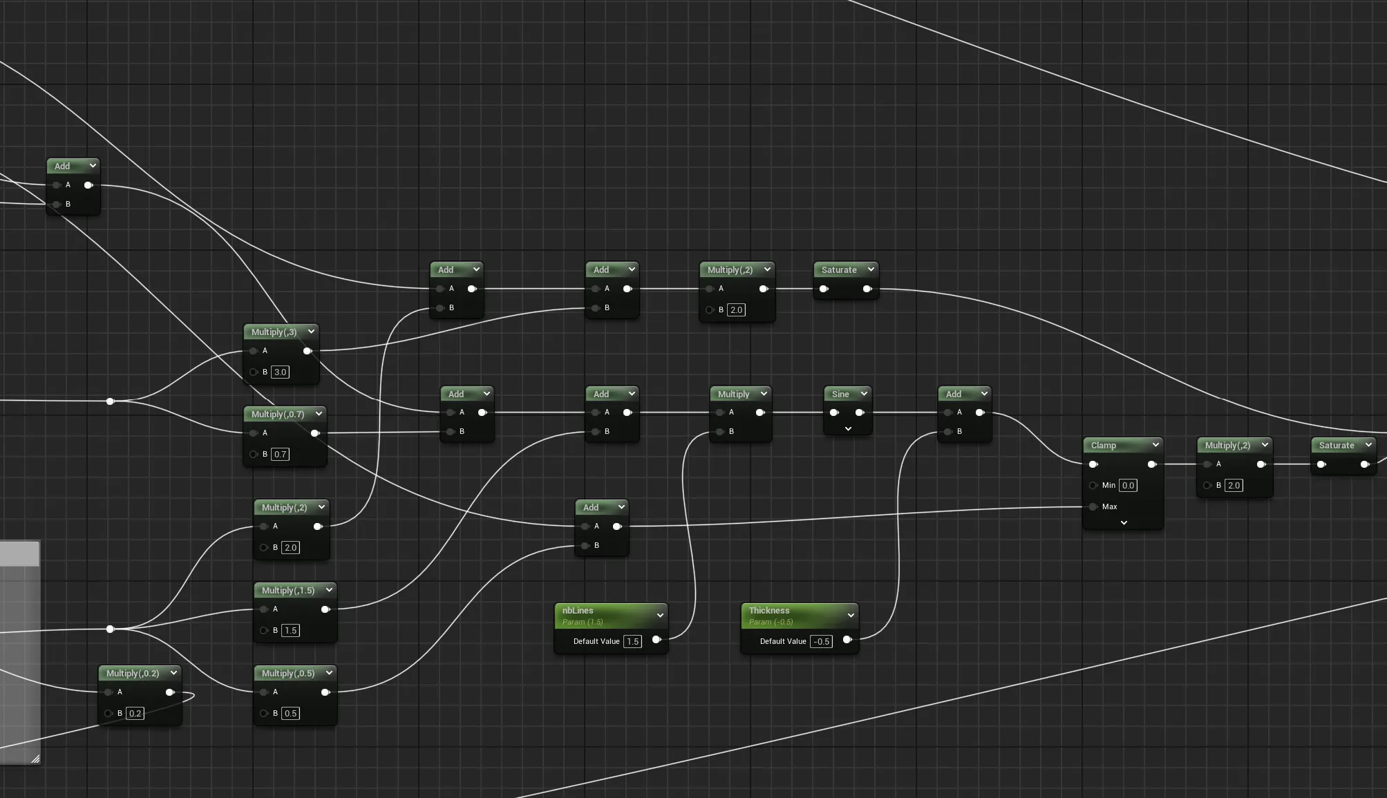Image resolution: width=1387 pixels, height=798 pixels.
Task: Click input pin B of Multiply(,3) node
Action: (254, 372)
